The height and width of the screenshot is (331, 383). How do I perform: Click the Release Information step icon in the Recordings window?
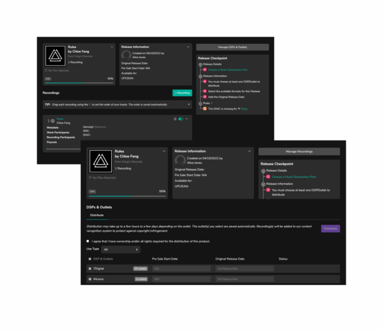pyautogui.click(x=200, y=76)
